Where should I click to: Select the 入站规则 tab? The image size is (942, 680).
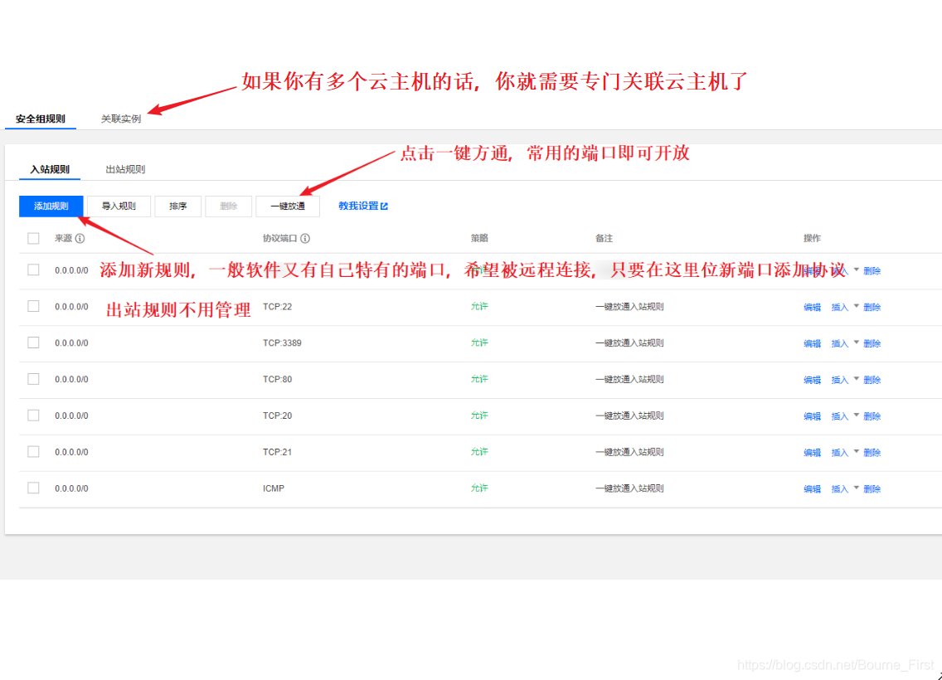click(50, 169)
